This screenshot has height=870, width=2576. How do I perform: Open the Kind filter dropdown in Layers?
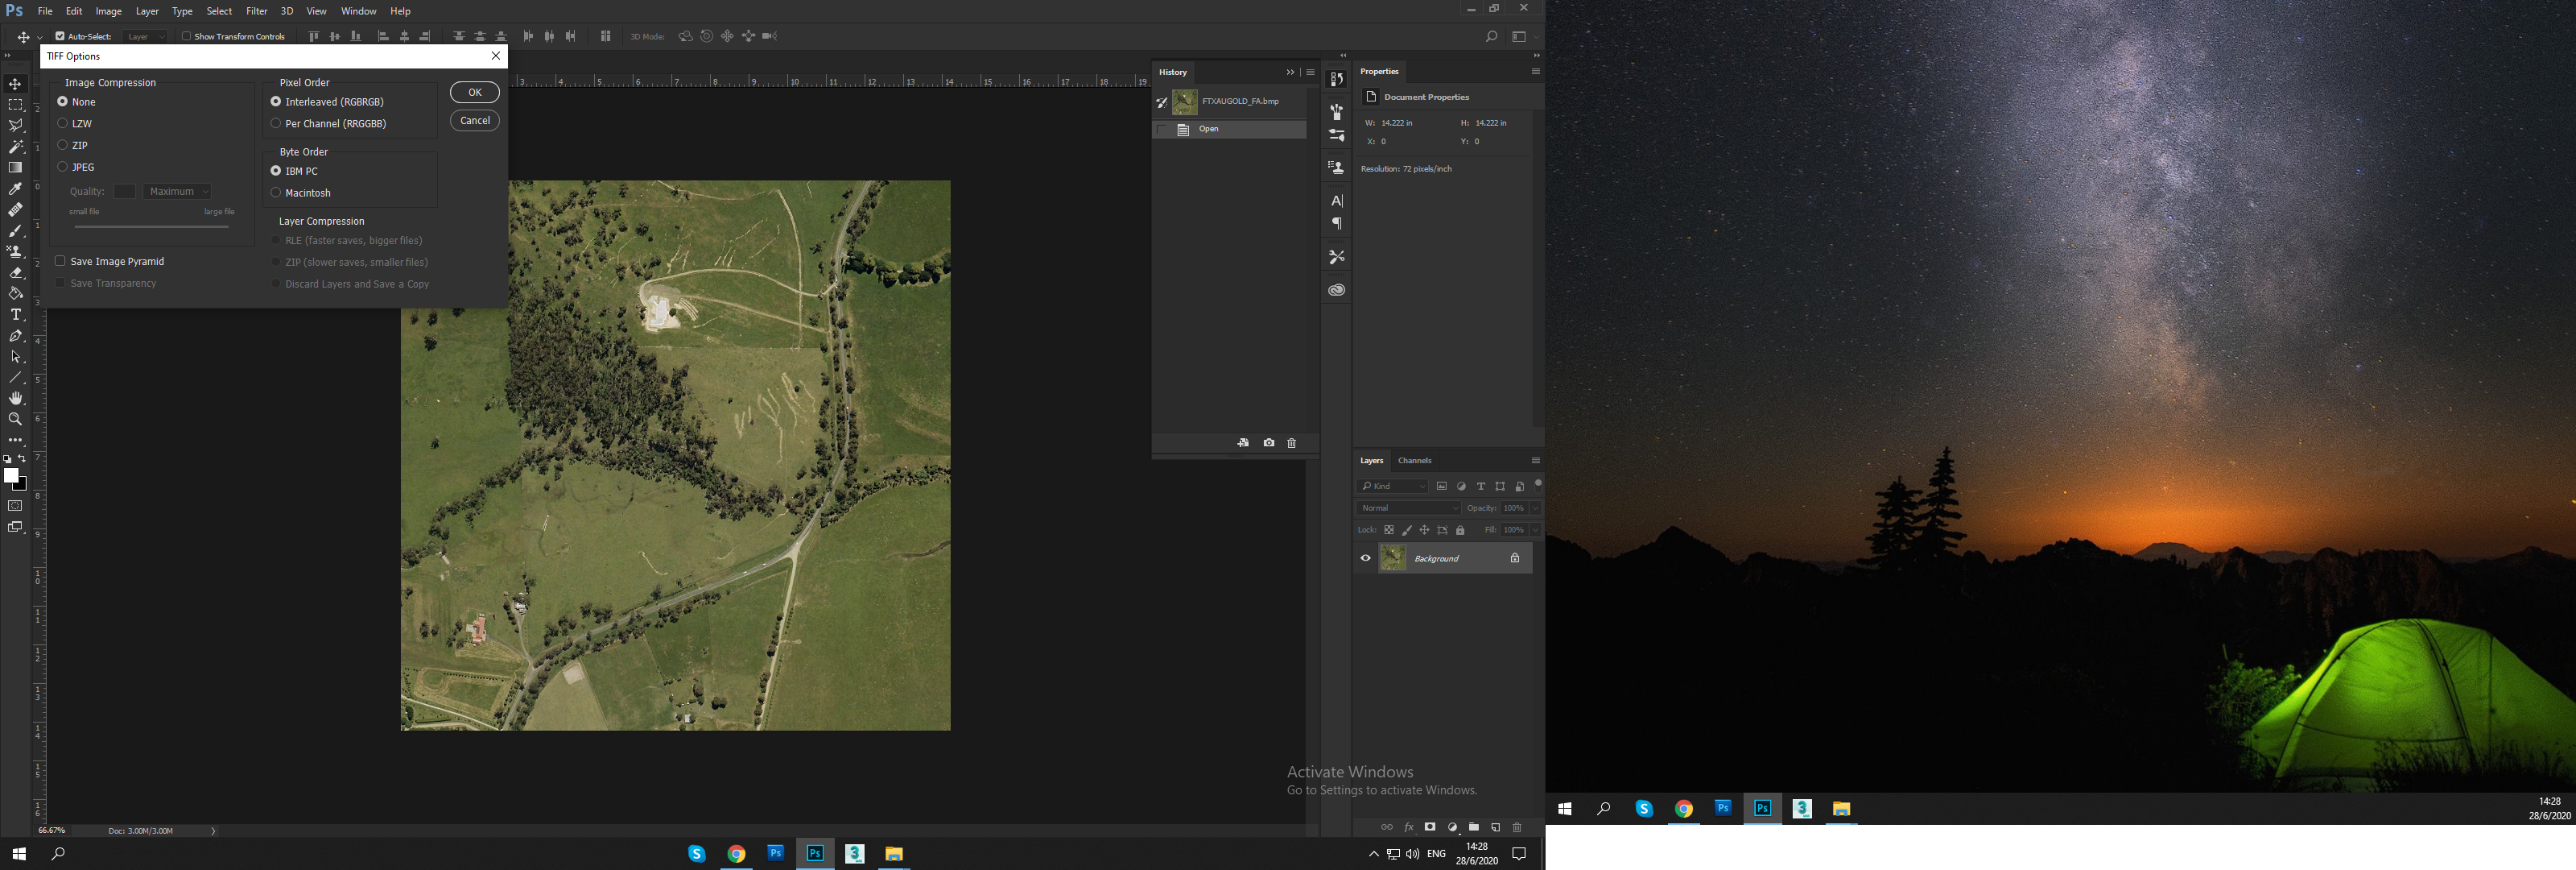click(1392, 486)
